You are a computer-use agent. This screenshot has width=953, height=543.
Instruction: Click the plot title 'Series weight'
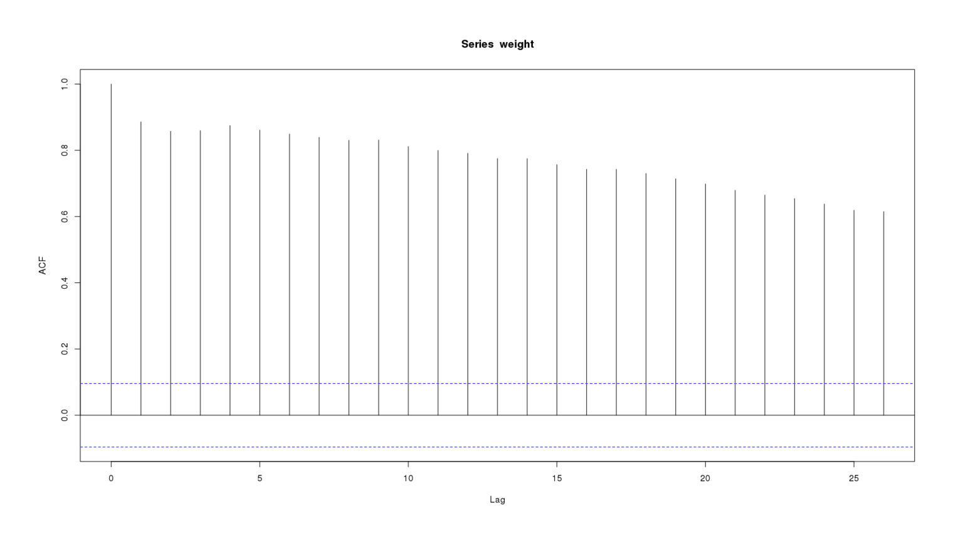[498, 44]
